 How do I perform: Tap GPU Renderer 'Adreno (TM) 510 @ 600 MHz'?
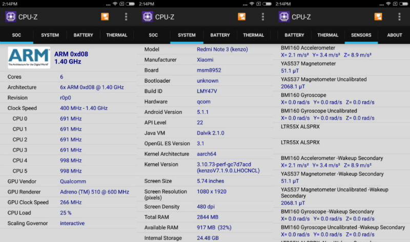pos(94,192)
